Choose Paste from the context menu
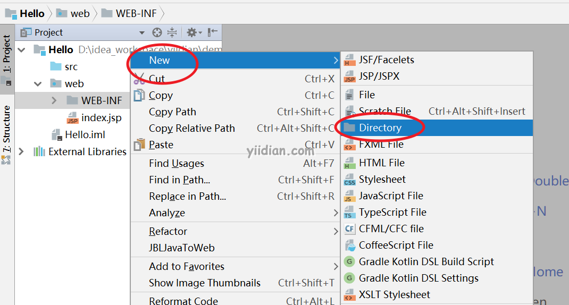569x305 pixels. 235,145
